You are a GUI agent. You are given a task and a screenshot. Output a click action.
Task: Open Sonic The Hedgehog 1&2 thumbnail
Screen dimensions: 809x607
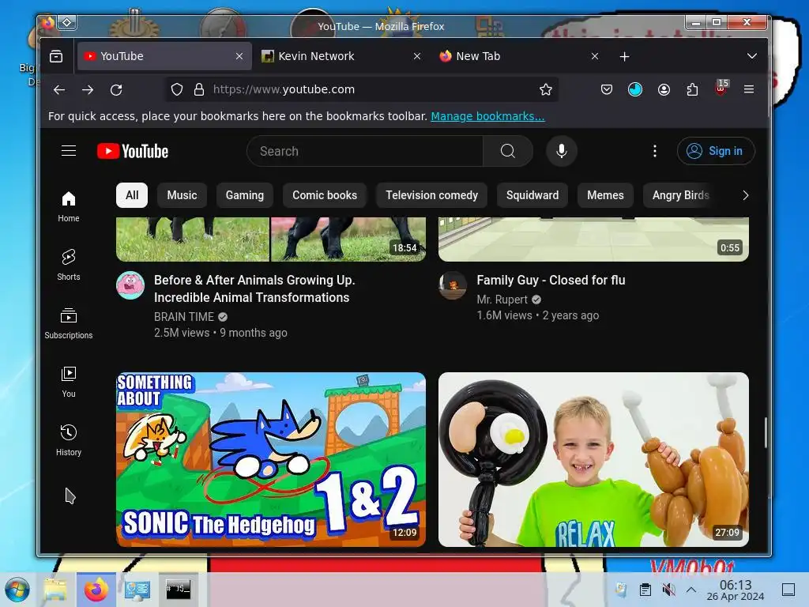tap(271, 459)
